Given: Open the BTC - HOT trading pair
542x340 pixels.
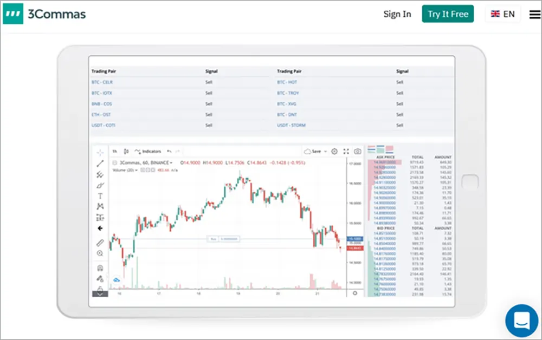Looking at the screenshot, I should (287, 82).
